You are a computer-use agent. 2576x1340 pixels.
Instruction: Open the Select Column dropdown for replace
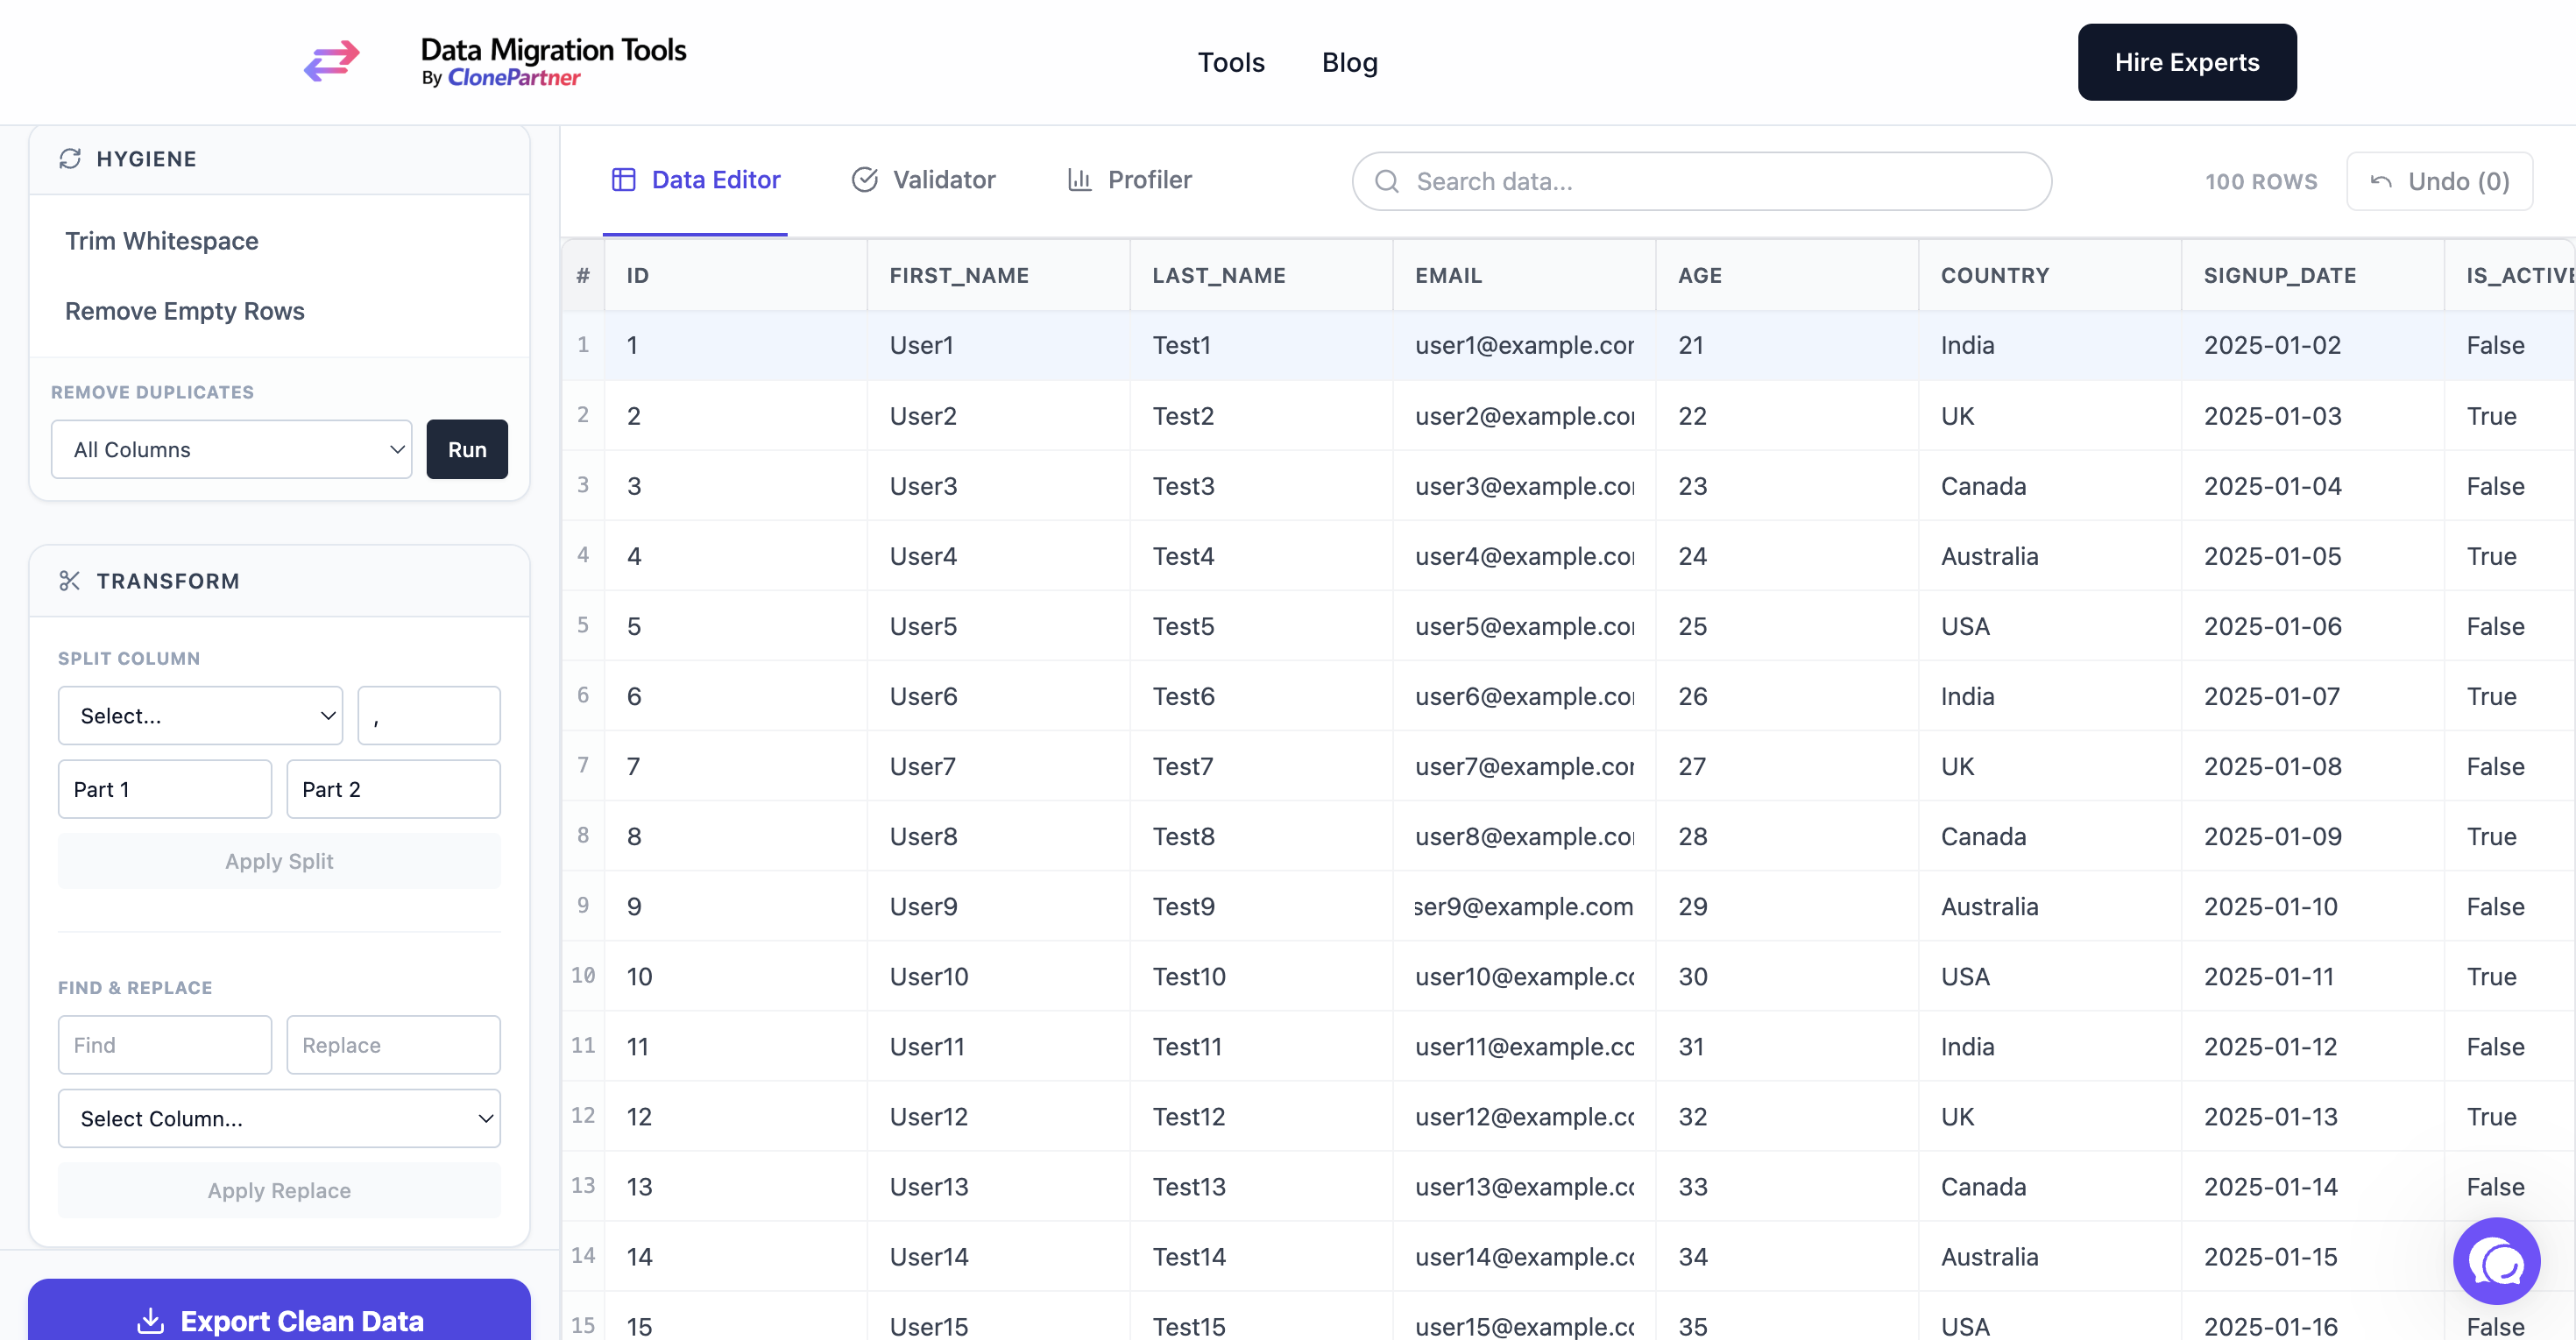(x=279, y=1118)
